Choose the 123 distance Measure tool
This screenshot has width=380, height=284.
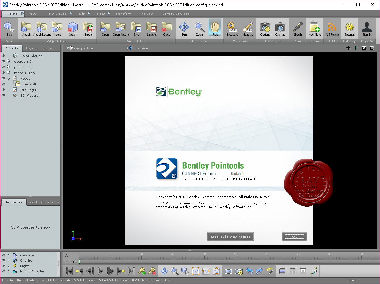[248, 29]
